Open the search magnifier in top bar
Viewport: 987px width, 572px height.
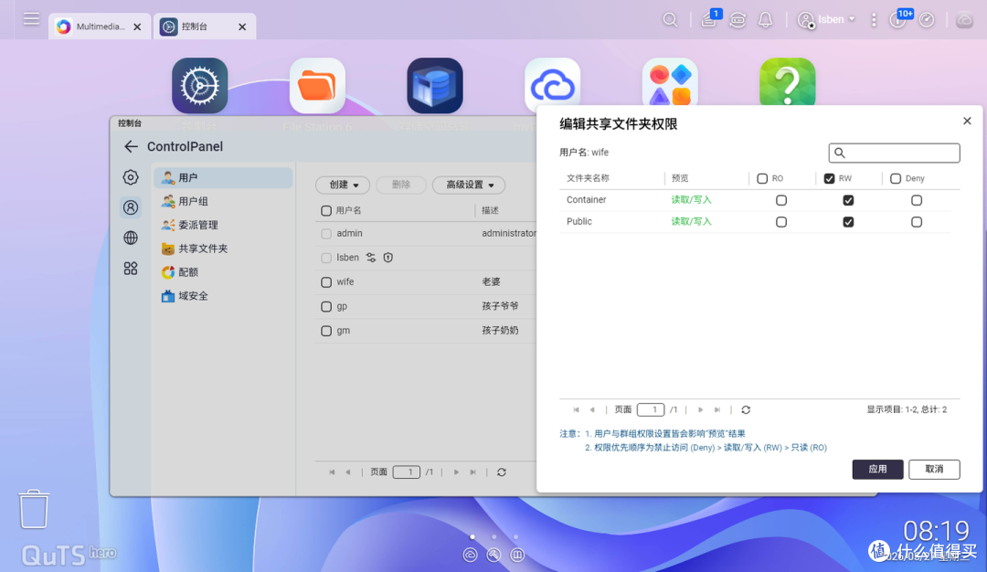point(670,20)
